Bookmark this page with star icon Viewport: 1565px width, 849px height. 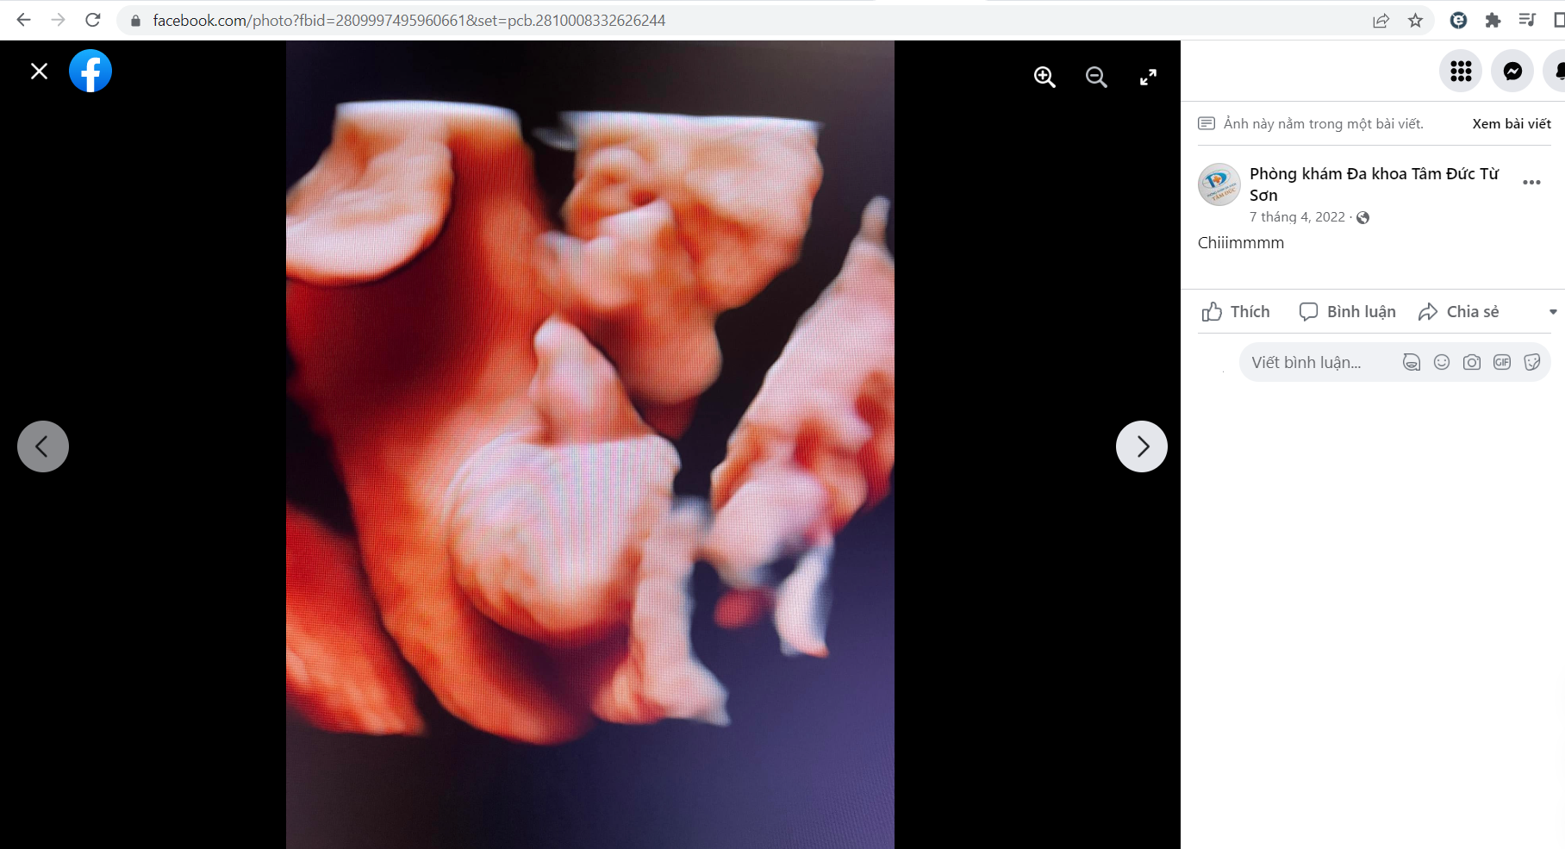[x=1415, y=20]
